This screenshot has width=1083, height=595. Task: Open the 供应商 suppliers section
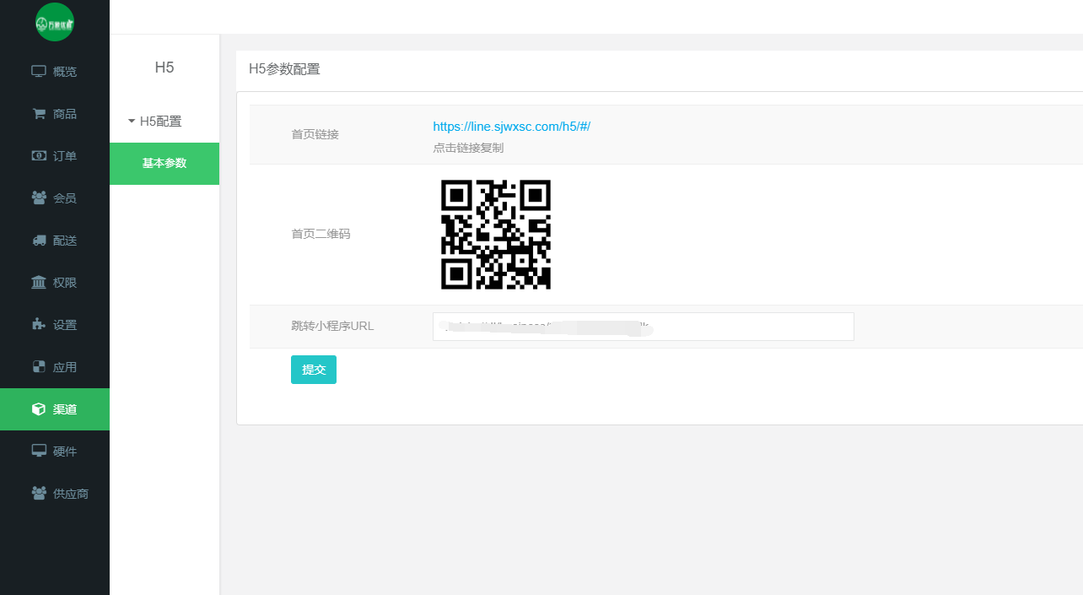pos(55,494)
